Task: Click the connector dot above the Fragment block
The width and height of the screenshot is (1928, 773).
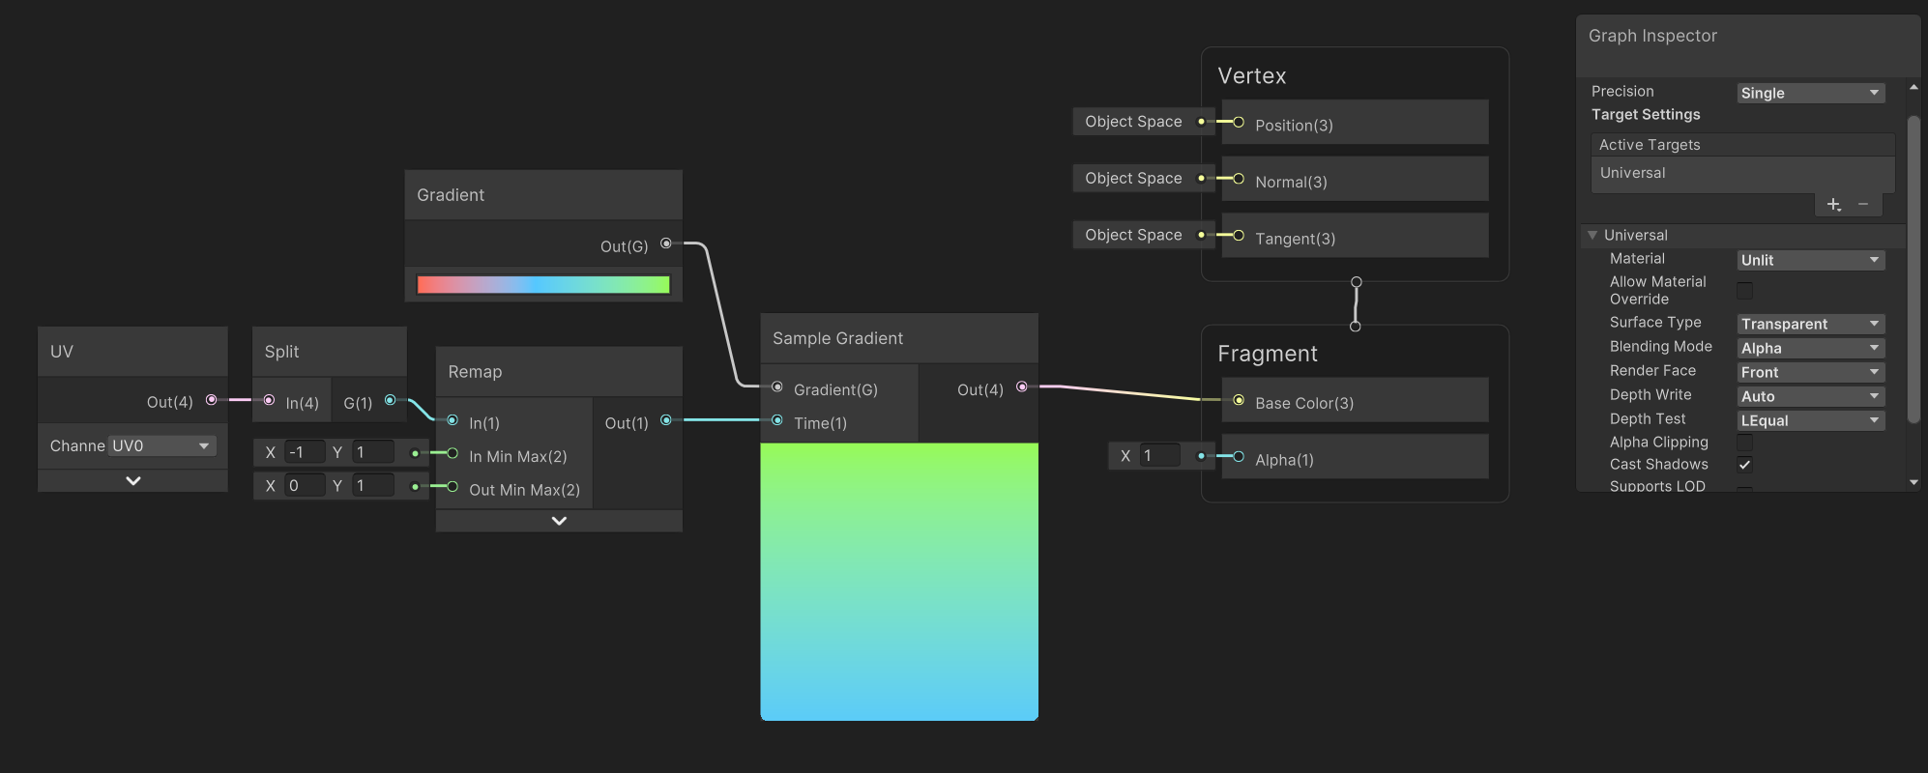Action: point(1355,327)
